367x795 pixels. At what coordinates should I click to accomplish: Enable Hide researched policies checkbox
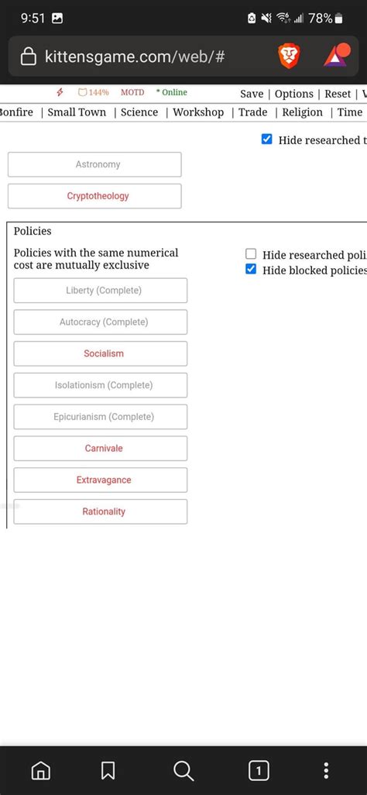251,253
